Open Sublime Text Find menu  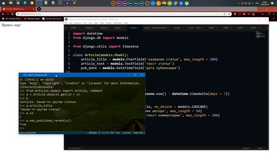pos(85,23)
